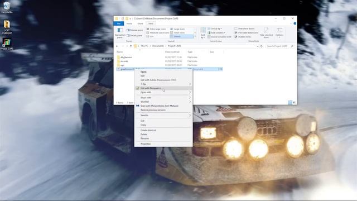Refresh the Project CARS folder view

[262, 46]
